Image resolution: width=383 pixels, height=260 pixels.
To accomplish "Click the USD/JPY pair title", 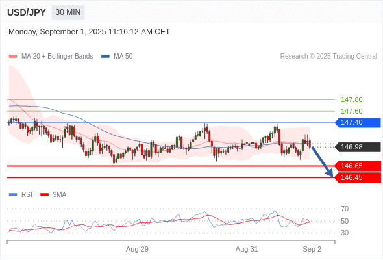I will [x=27, y=12].
